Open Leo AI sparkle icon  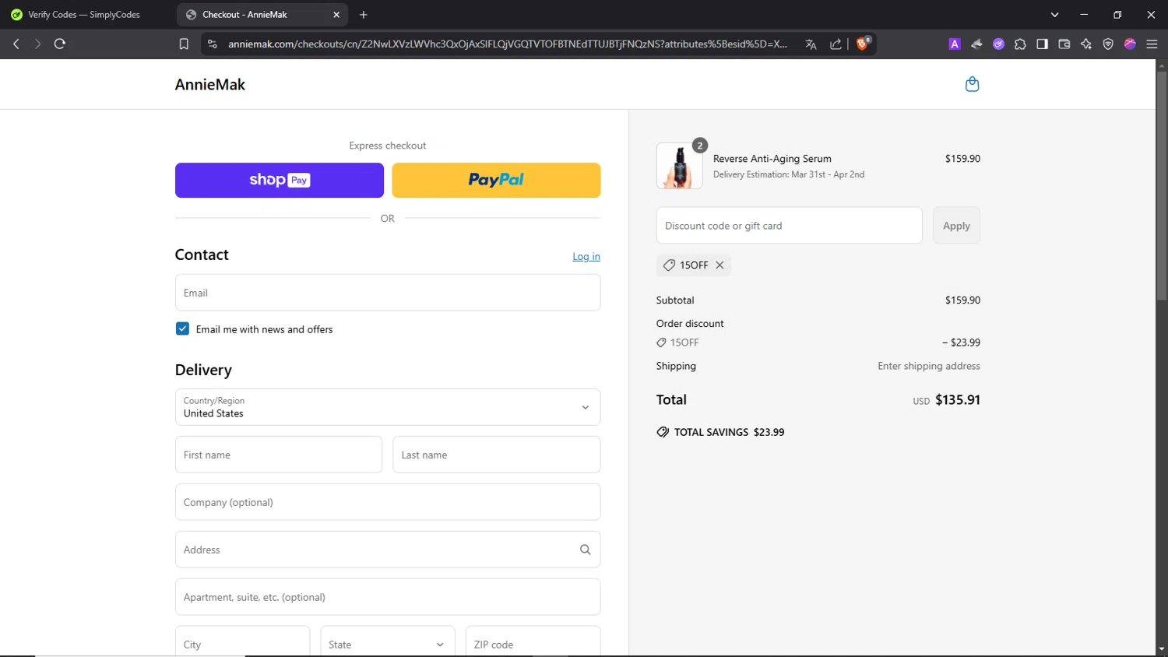click(x=1086, y=44)
